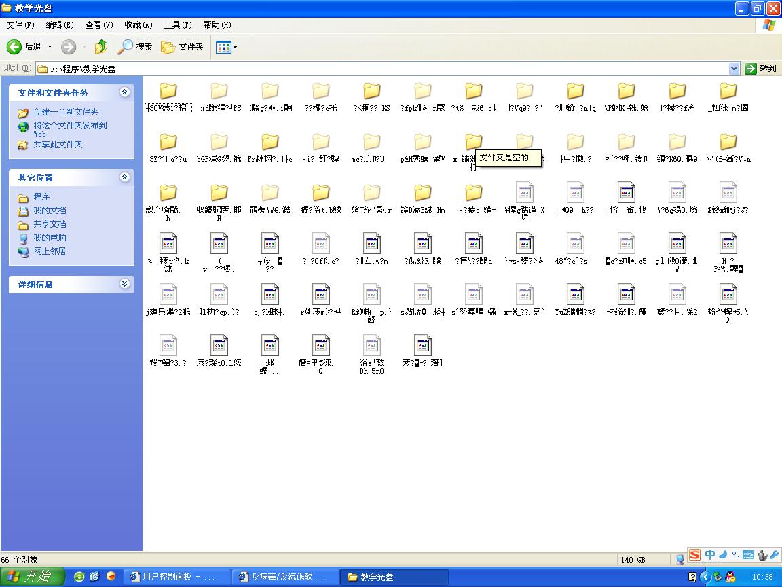The width and height of the screenshot is (782, 587).
Task: Click the 开始 Start button
Action: (x=31, y=577)
